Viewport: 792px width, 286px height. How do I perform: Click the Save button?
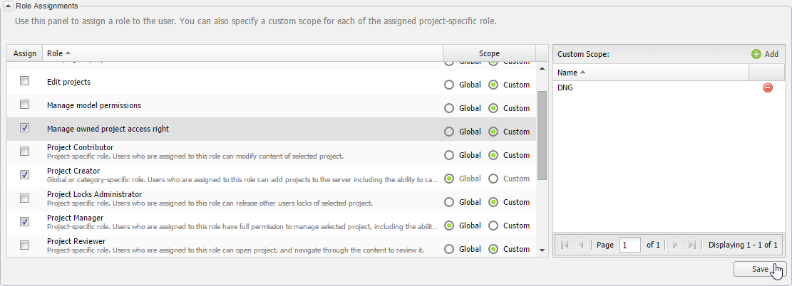click(x=760, y=269)
